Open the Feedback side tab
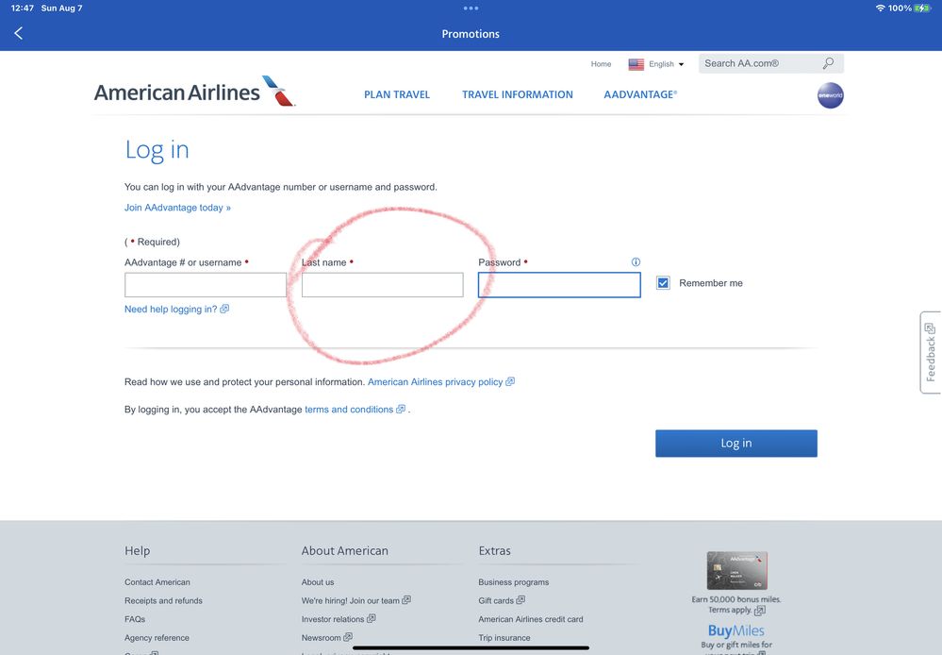942x655 pixels. 930,352
